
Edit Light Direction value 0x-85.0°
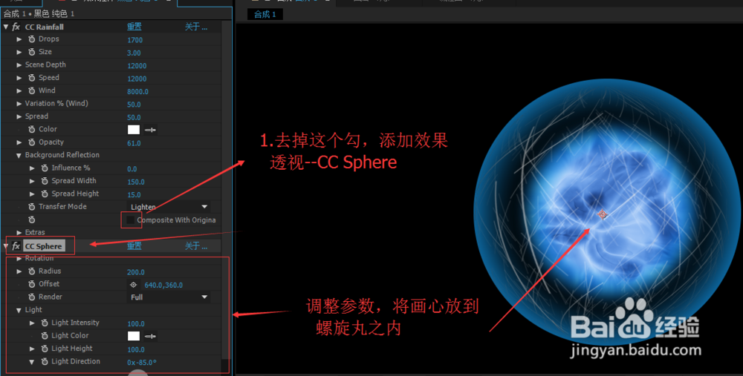tap(142, 363)
